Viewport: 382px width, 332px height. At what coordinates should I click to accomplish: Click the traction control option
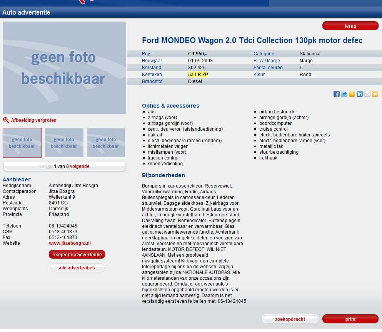pos(163,158)
